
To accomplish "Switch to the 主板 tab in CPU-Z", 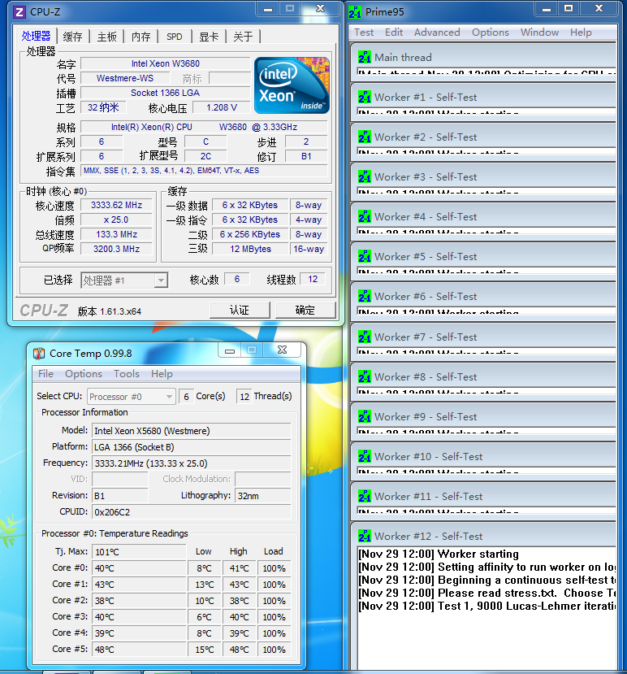I will tap(107, 37).
